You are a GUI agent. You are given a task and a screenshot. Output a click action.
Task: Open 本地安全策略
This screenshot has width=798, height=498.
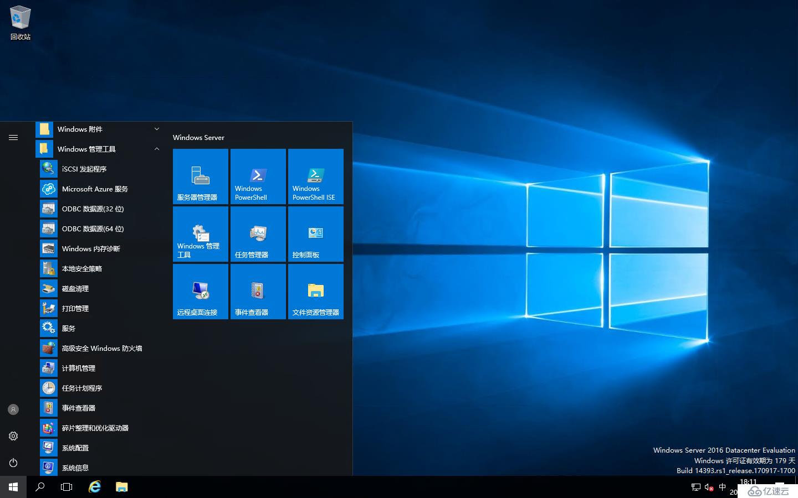(100, 268)
